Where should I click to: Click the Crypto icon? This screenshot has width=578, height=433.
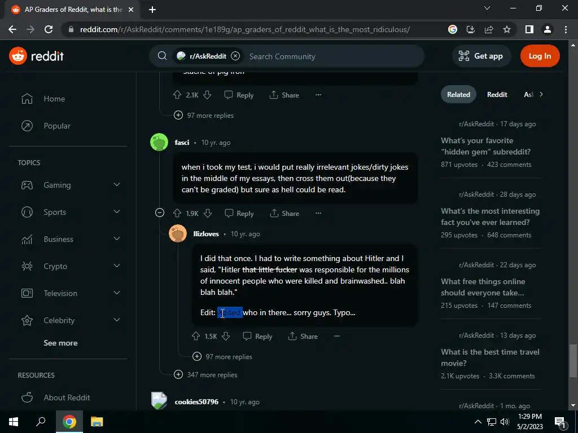tap(27, 266)
